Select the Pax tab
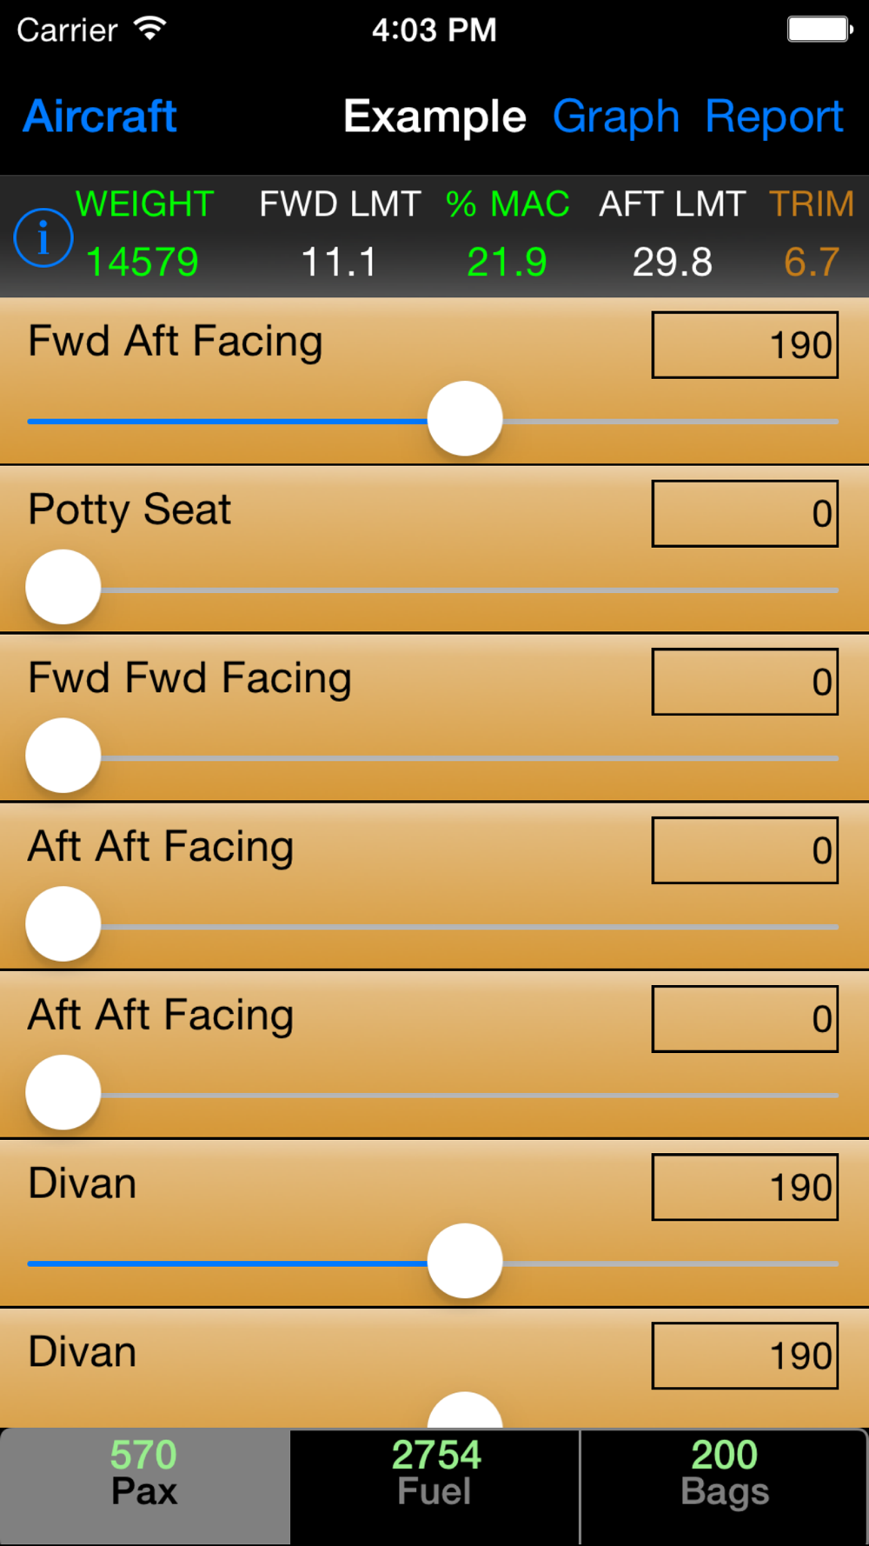Viewport: 869px width, 1546px height. (145, 1487)
